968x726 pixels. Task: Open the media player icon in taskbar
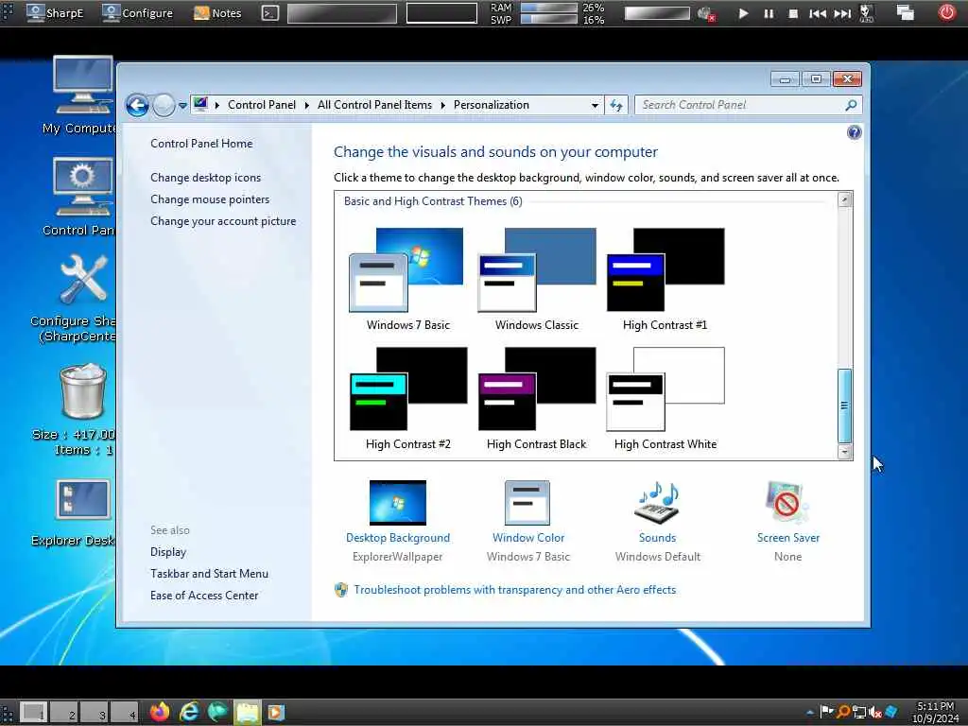pos(276,712)
